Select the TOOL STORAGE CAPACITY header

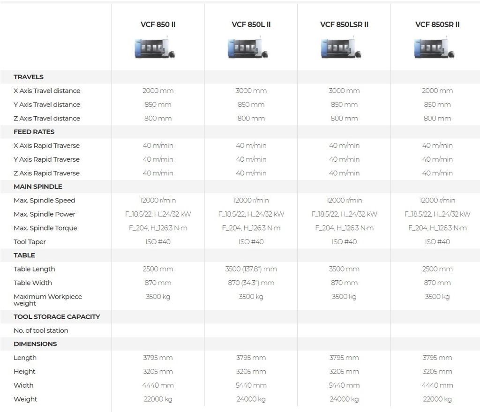[57, 316]
